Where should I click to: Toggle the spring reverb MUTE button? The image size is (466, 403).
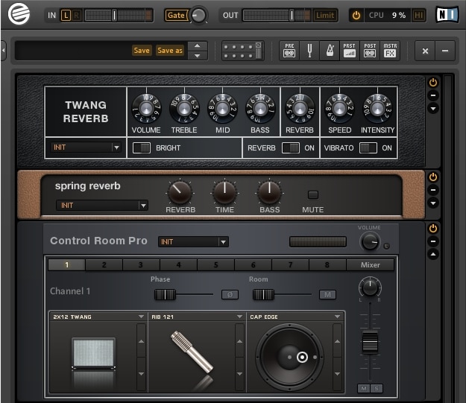pyautogui.click(x=313, y=195)
